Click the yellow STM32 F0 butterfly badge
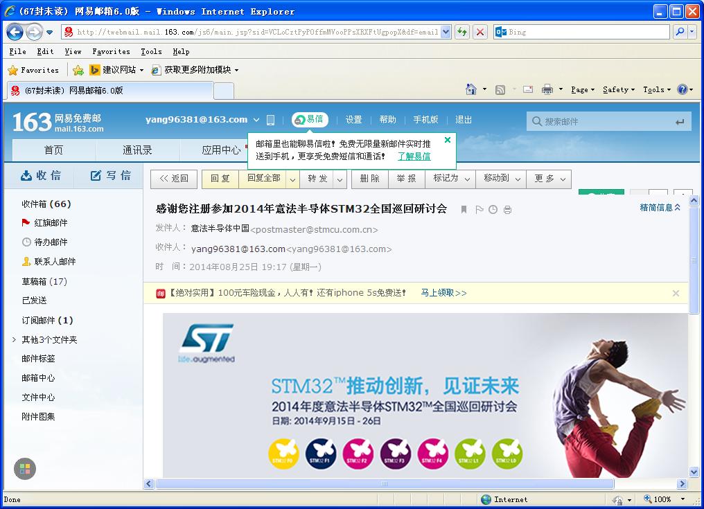704x509 pixels. point(283,454)
